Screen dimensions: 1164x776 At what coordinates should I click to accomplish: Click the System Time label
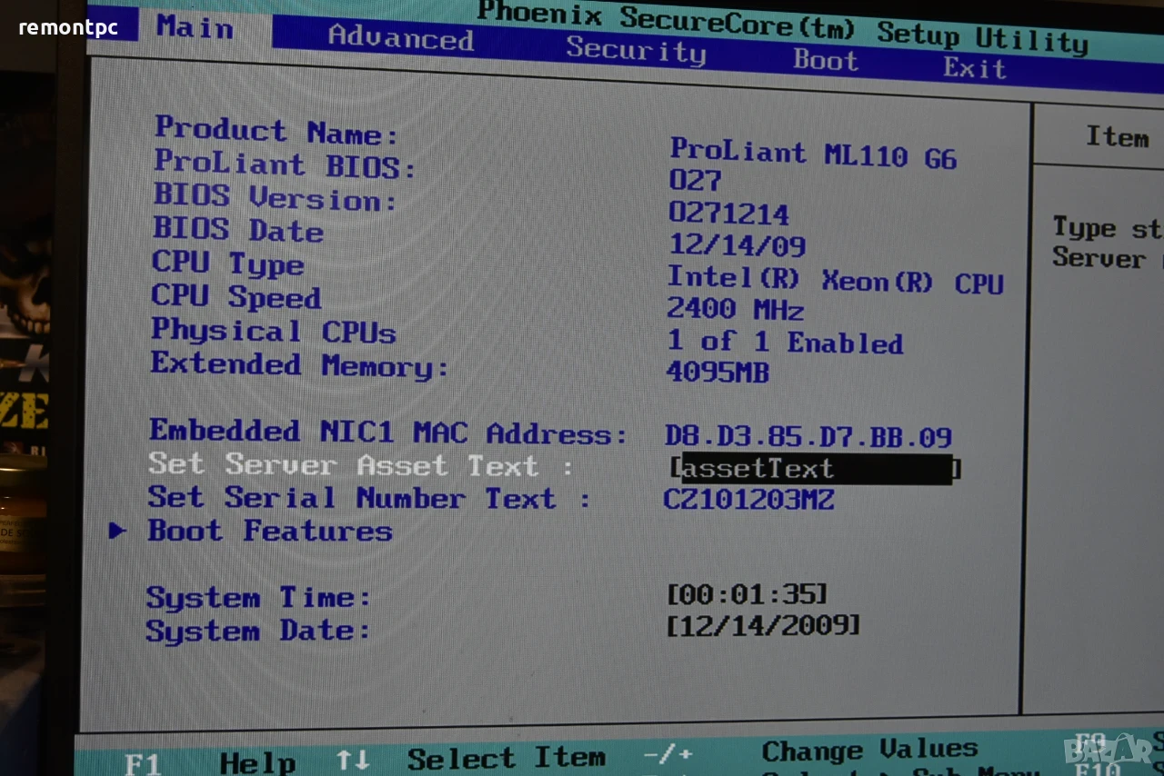(x=258, y=598)
